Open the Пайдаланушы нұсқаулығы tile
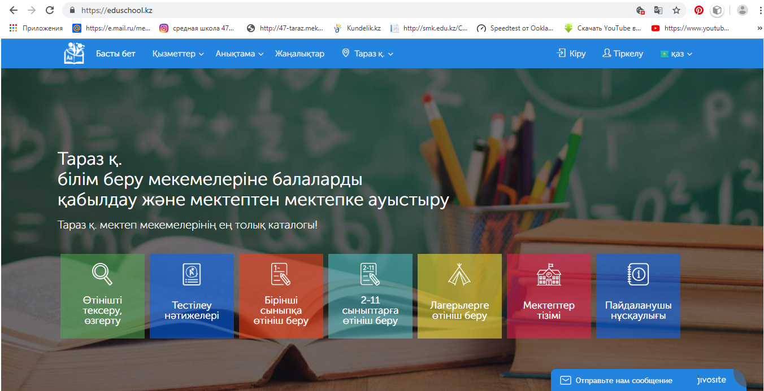This screenshot has height=391, width=764. pyautogui.click(x=638, y=296)
